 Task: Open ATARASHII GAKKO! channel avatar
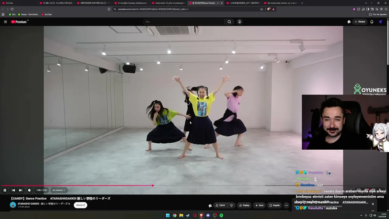click(13, 205)
